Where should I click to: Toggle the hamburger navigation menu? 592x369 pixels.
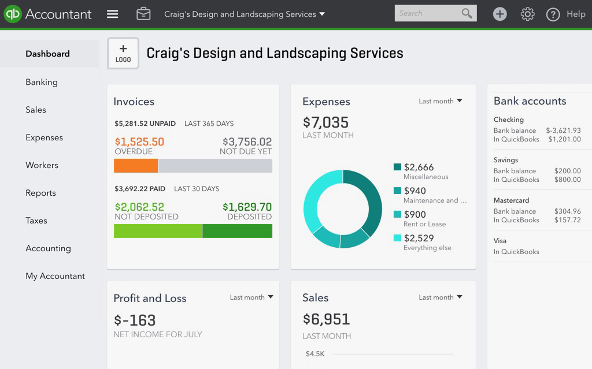pos(113,14)
